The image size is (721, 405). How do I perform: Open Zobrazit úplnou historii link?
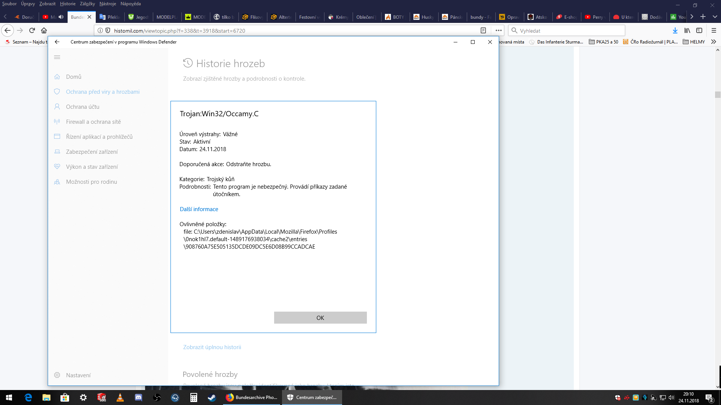(x=212, y=347)
